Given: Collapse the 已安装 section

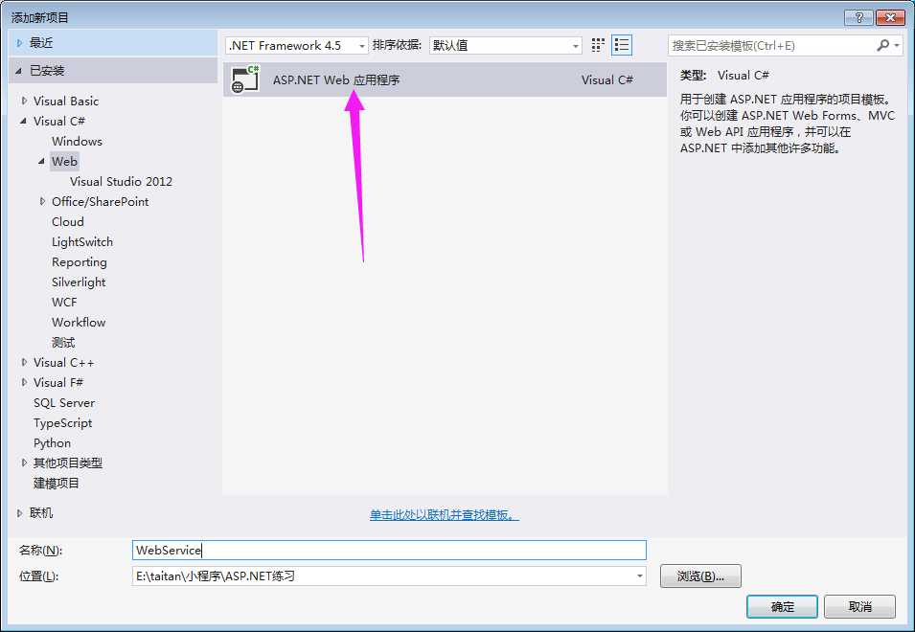Looking at the screenshot, I should click(19, 71).
